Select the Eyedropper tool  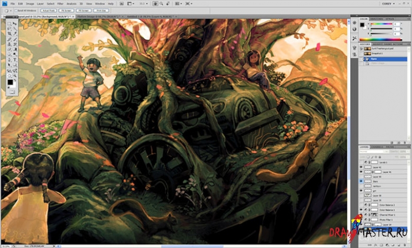click(x=15, y=33)
